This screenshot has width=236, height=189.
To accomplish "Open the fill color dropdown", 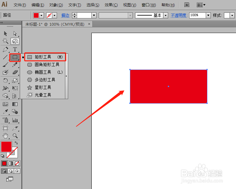I will [41, 15].
